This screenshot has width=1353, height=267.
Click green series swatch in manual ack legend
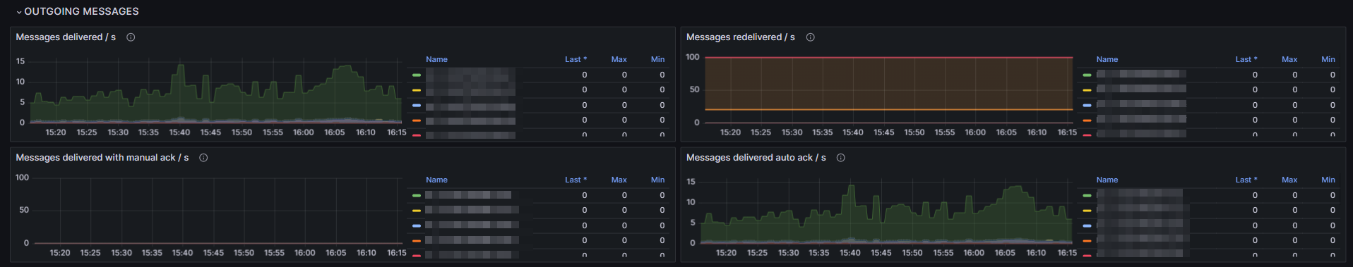click(417, 195)
